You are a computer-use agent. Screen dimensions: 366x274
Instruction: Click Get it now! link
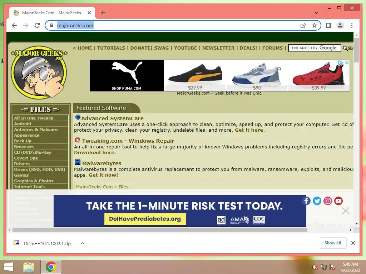click(x=103, y=175)
